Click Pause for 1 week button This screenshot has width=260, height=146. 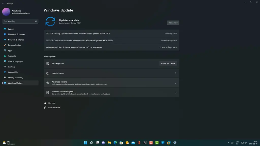click(x=168, y=63)
